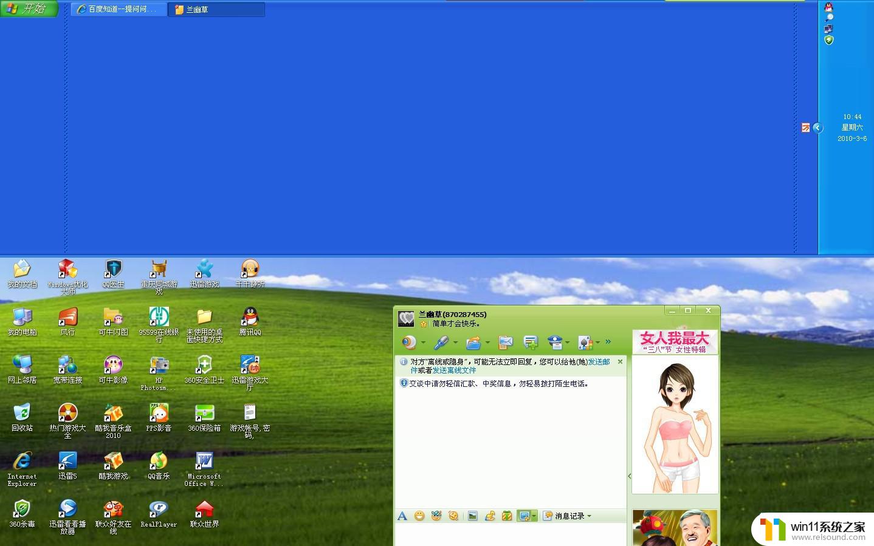Open 酷我音乐盒2010 desktop icon

(113, 420)
